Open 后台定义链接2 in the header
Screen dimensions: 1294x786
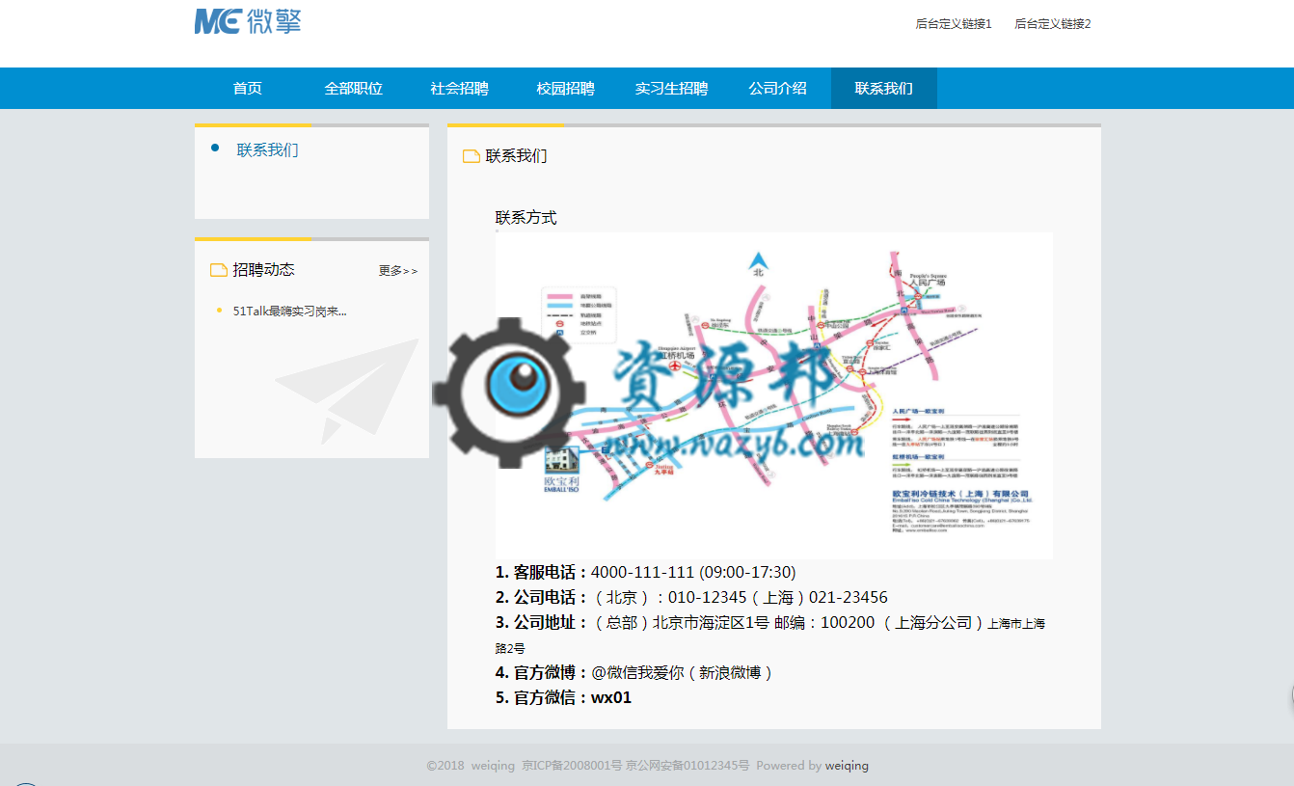pyautogui.click(x=1053, y=24)
